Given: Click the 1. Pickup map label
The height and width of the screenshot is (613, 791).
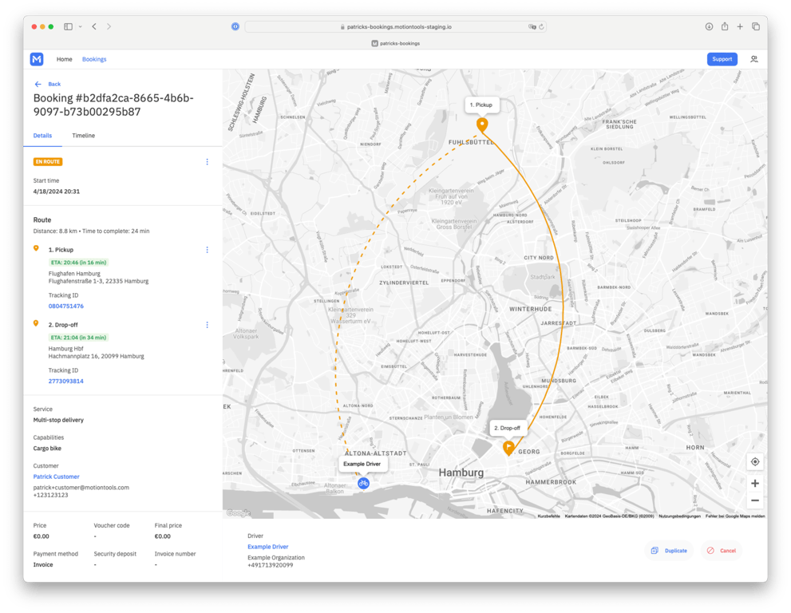Looking at the screenshot, I should (x=481, y=105).
